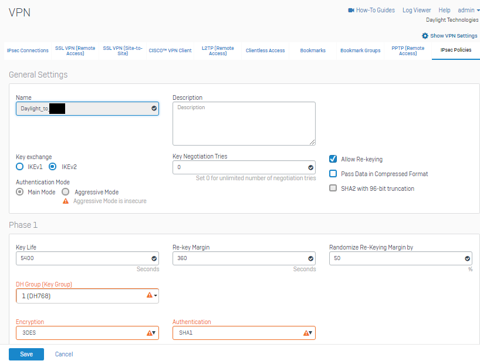This screenshot has height=364, width=480.
Task: Click the checkmark icon in Re-key Margin field
Action: click(311, 258)
